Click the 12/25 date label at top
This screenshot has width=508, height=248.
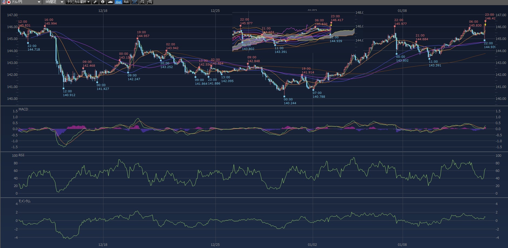click(215, 11)
